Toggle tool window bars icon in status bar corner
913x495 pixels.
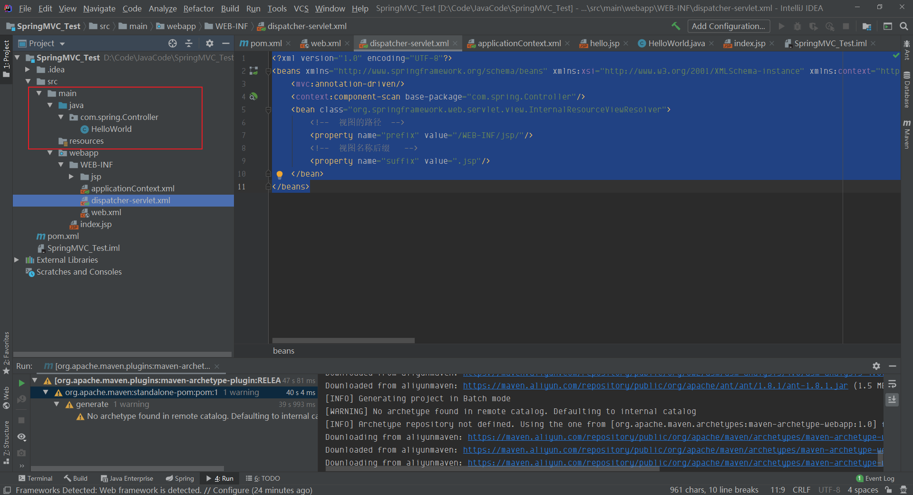(x=7, y=490)
